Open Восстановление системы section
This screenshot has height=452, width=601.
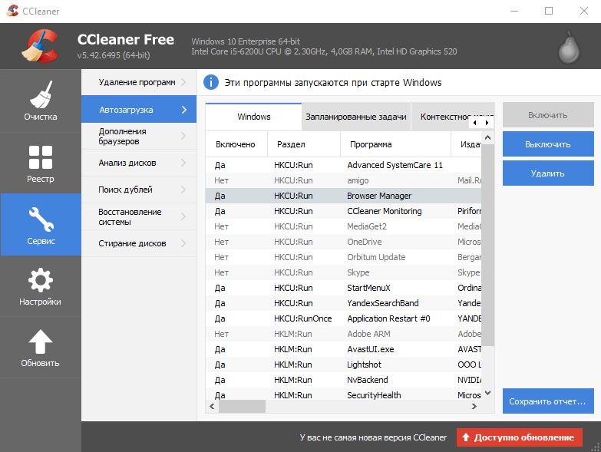coord(139,216)
